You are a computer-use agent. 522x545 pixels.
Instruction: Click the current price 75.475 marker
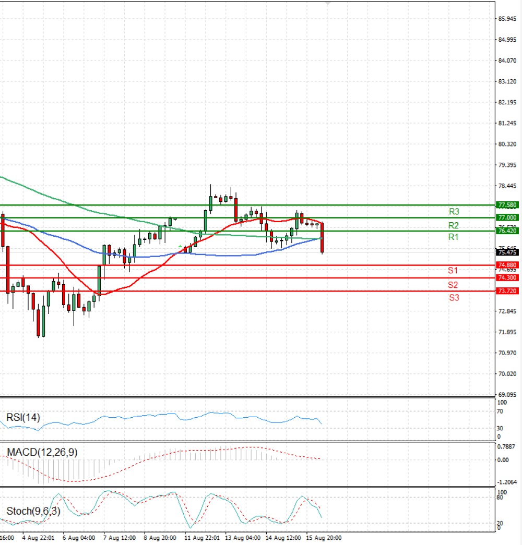point(507,252)
